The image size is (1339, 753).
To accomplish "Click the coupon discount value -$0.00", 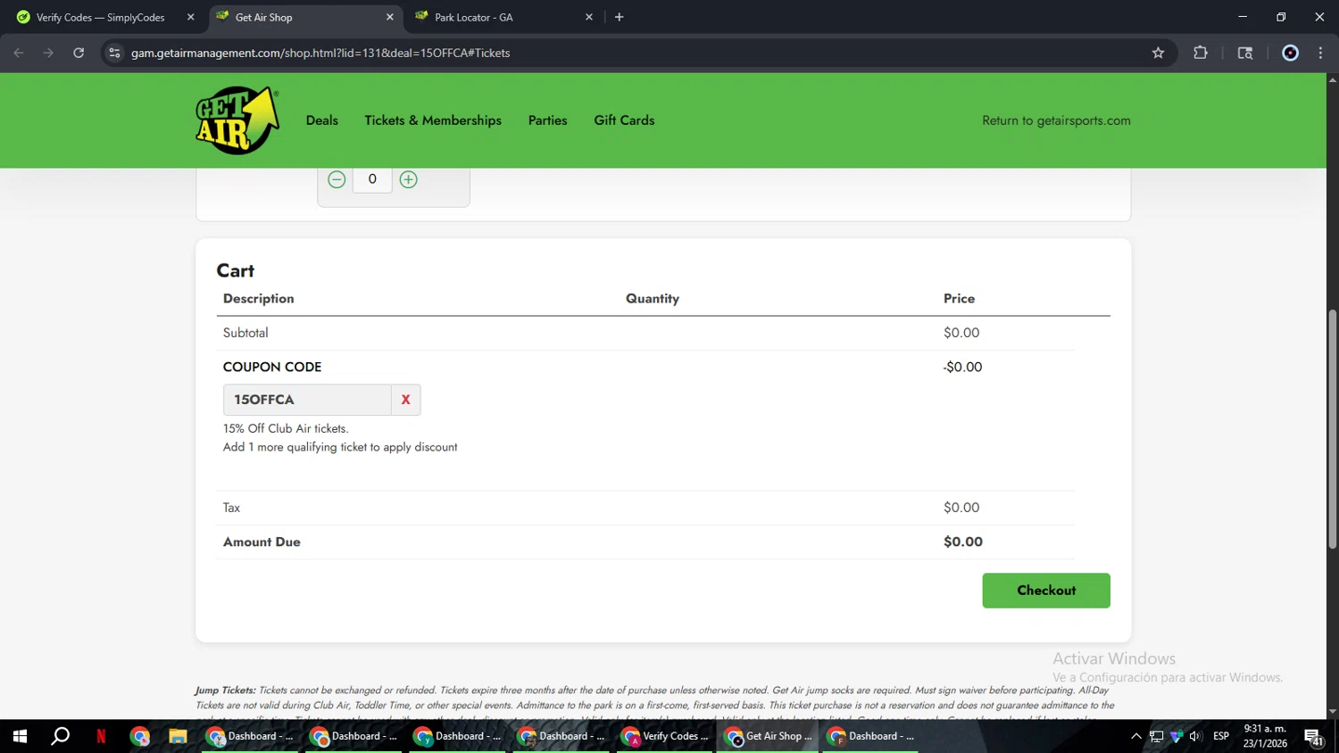I will (x=962, y=367).
